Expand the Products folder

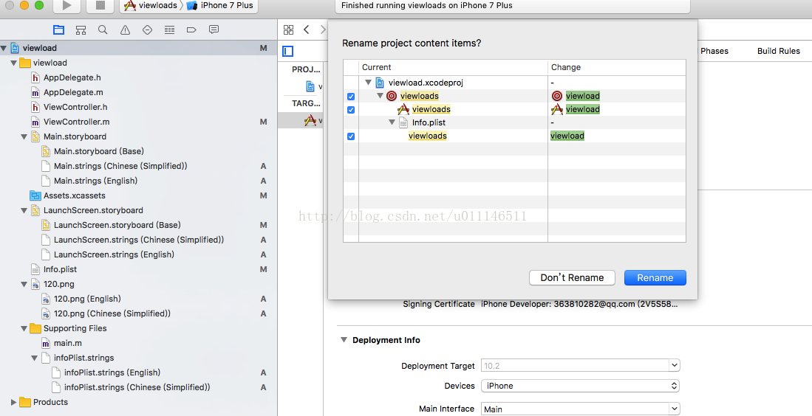(x=14, y=402)
